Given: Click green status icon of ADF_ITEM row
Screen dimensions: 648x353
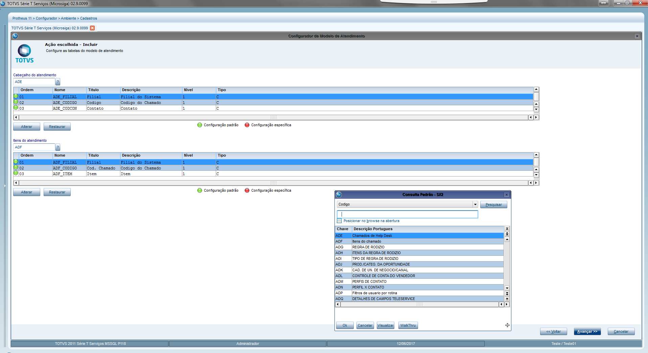Looking at the screenshot, I should tap(16, 173).
